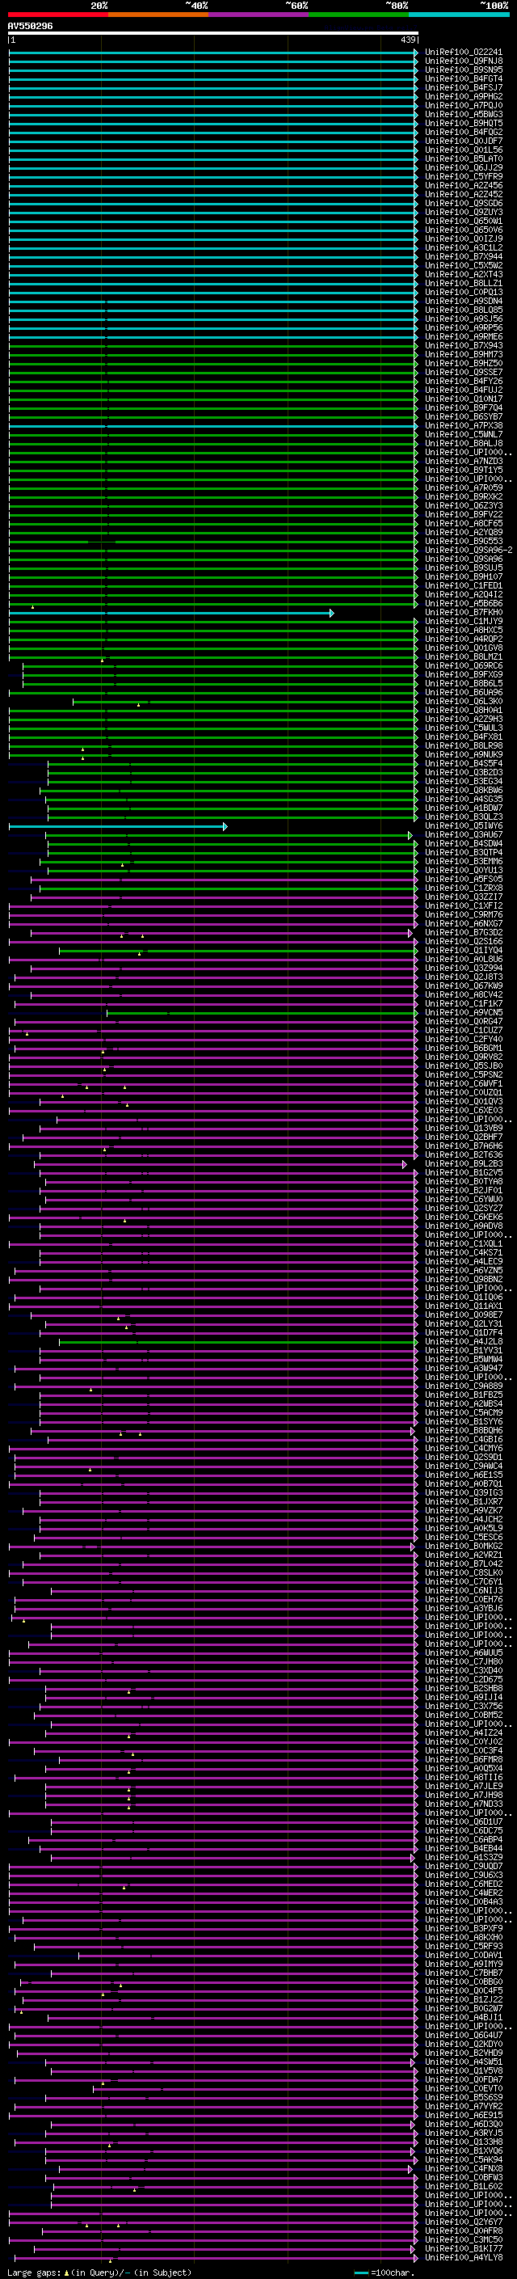This screenshot has height=2279, width=517.
Task: Select label UniRef100_A2Z456
Action: [x=464, y=186]
